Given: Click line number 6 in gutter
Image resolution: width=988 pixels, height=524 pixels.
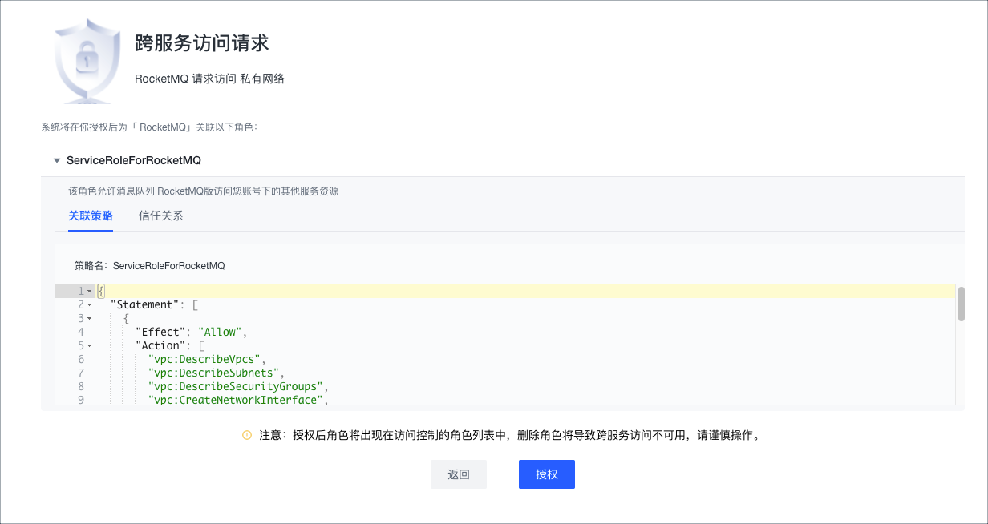Looking at the screenshot, I should tap(81, 359).
